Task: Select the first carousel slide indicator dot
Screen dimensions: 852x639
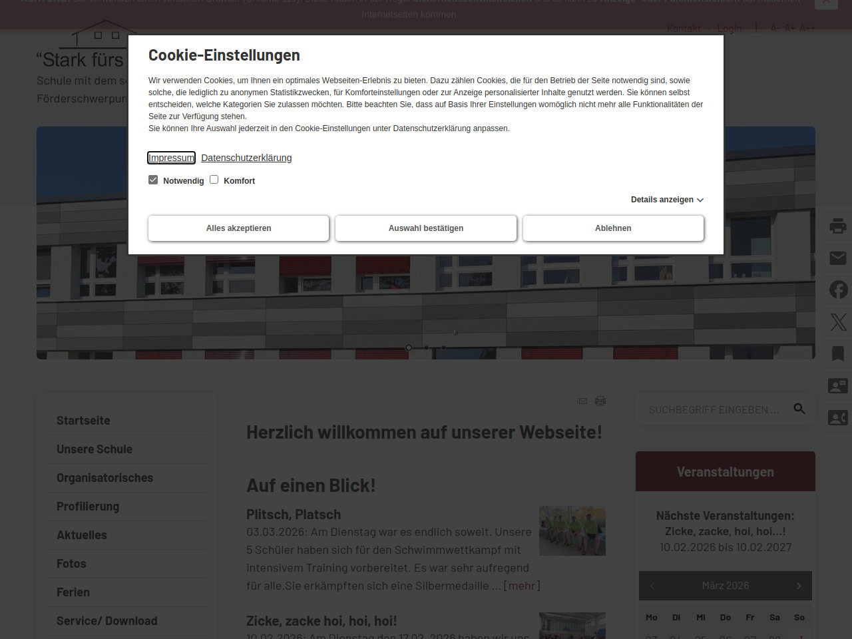Action: pos(409,347)
